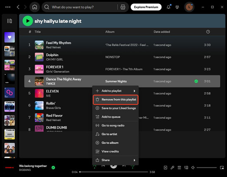227x177 pixels.
Task: Open Girls' Generation artist link
Action: 58,72
